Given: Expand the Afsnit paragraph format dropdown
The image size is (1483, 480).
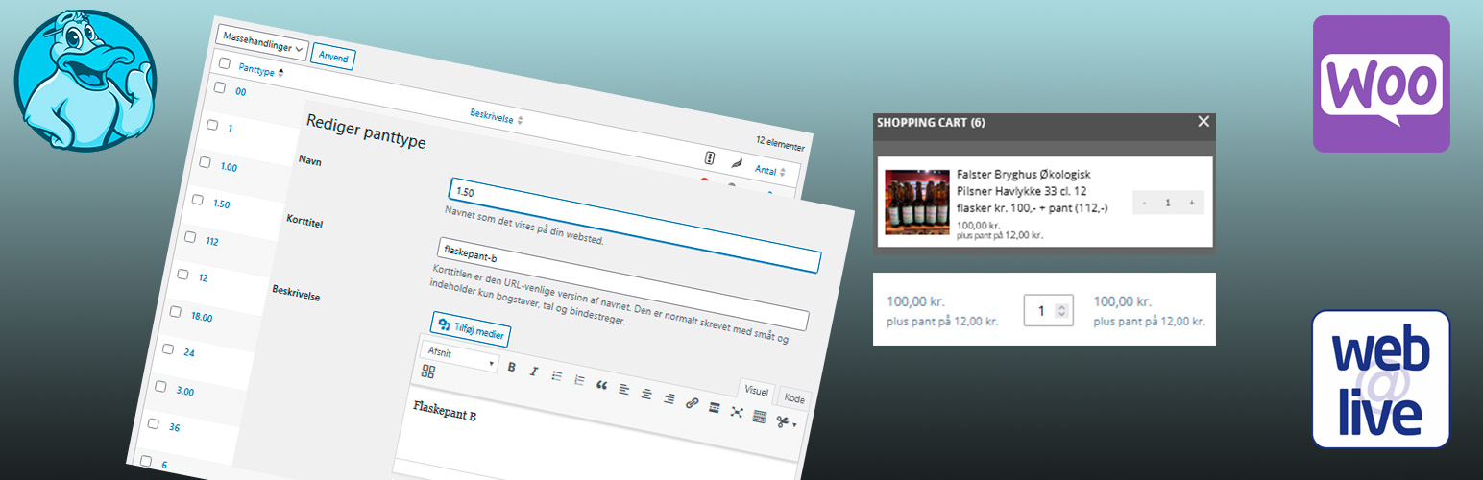Looking at the screenshot, I should click(460, 360).
